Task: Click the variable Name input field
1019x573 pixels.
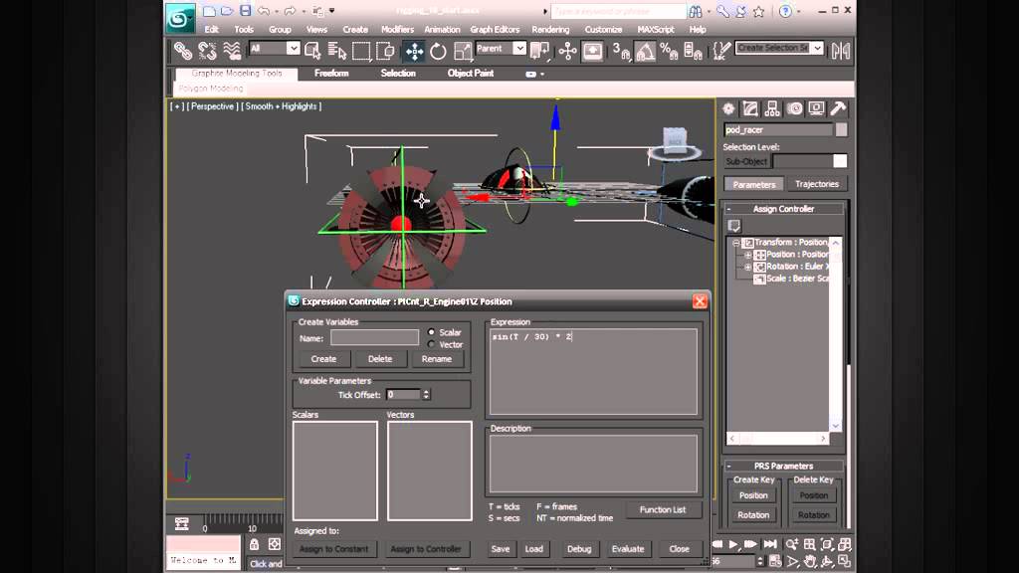Action: point(374,338)
